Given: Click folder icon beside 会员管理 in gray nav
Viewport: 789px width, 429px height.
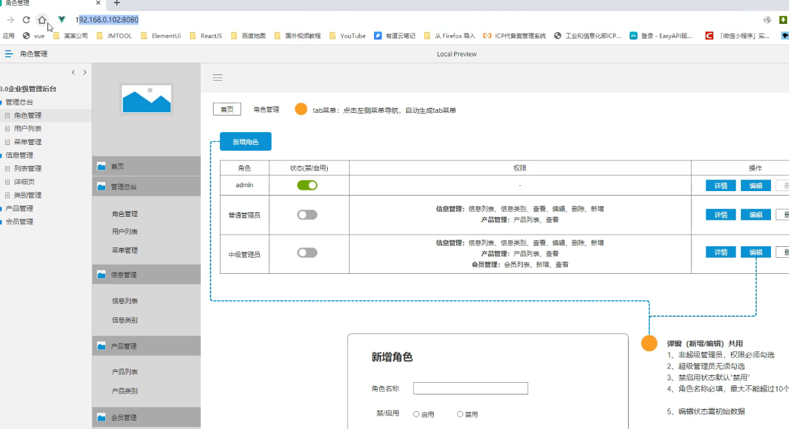Looking at the screenshot, I should pos(101,417).
